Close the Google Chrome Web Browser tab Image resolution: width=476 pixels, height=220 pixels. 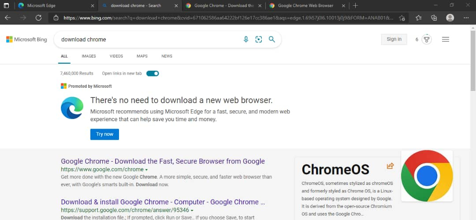343,5
